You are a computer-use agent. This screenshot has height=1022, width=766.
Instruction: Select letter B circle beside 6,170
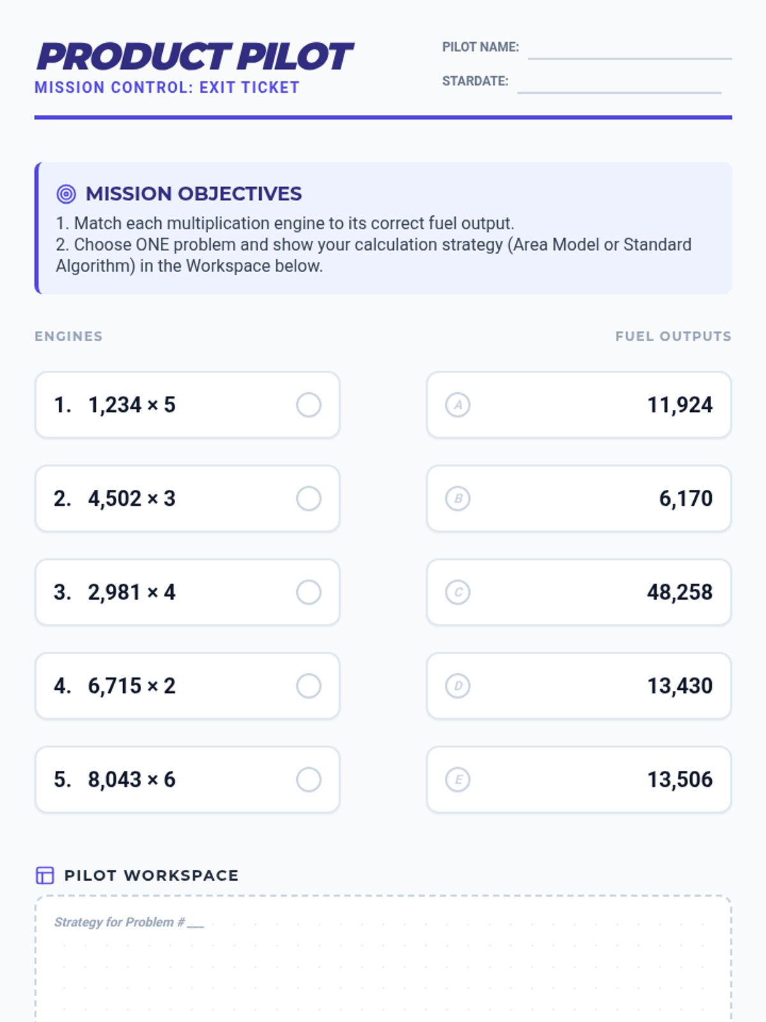[x=458, y=499]
